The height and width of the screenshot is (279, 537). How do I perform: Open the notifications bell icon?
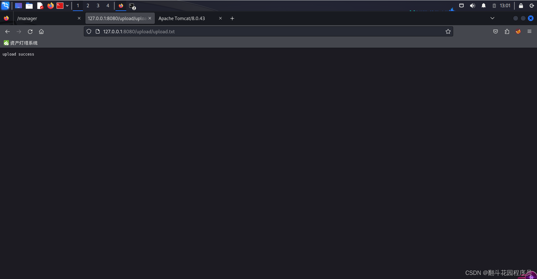[484, 6]
